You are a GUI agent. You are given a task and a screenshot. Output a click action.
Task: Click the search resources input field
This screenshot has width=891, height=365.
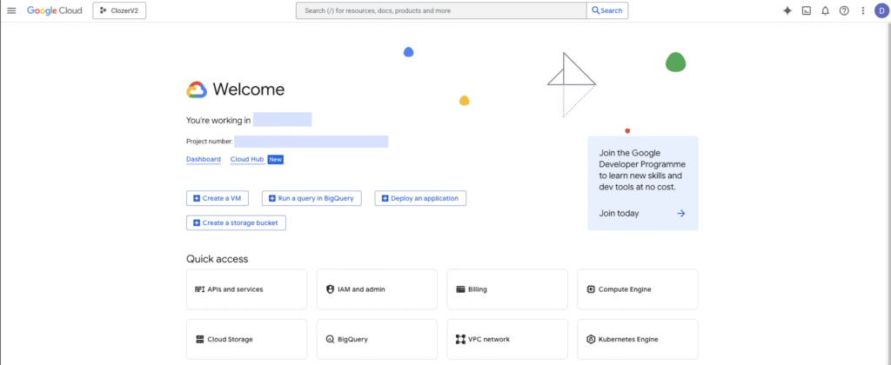point(441,10)
